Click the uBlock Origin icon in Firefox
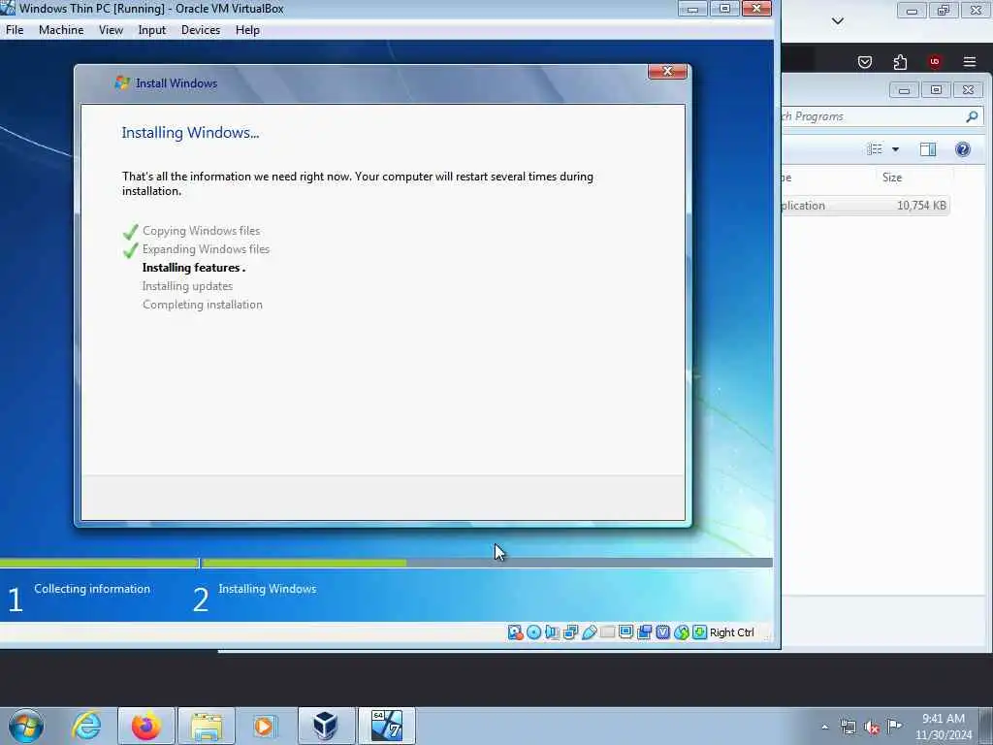This screenshot has width=993, height=745. click(935, 61)
